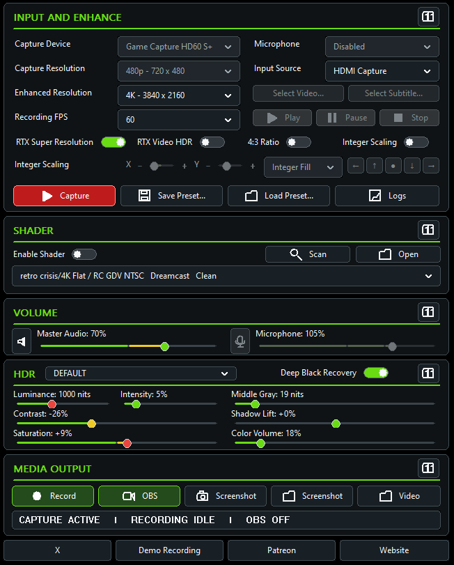Open the Input Source dropdown
Image resolution: width=454 pixels, height=565 pixels.
[x=382, y=71]
